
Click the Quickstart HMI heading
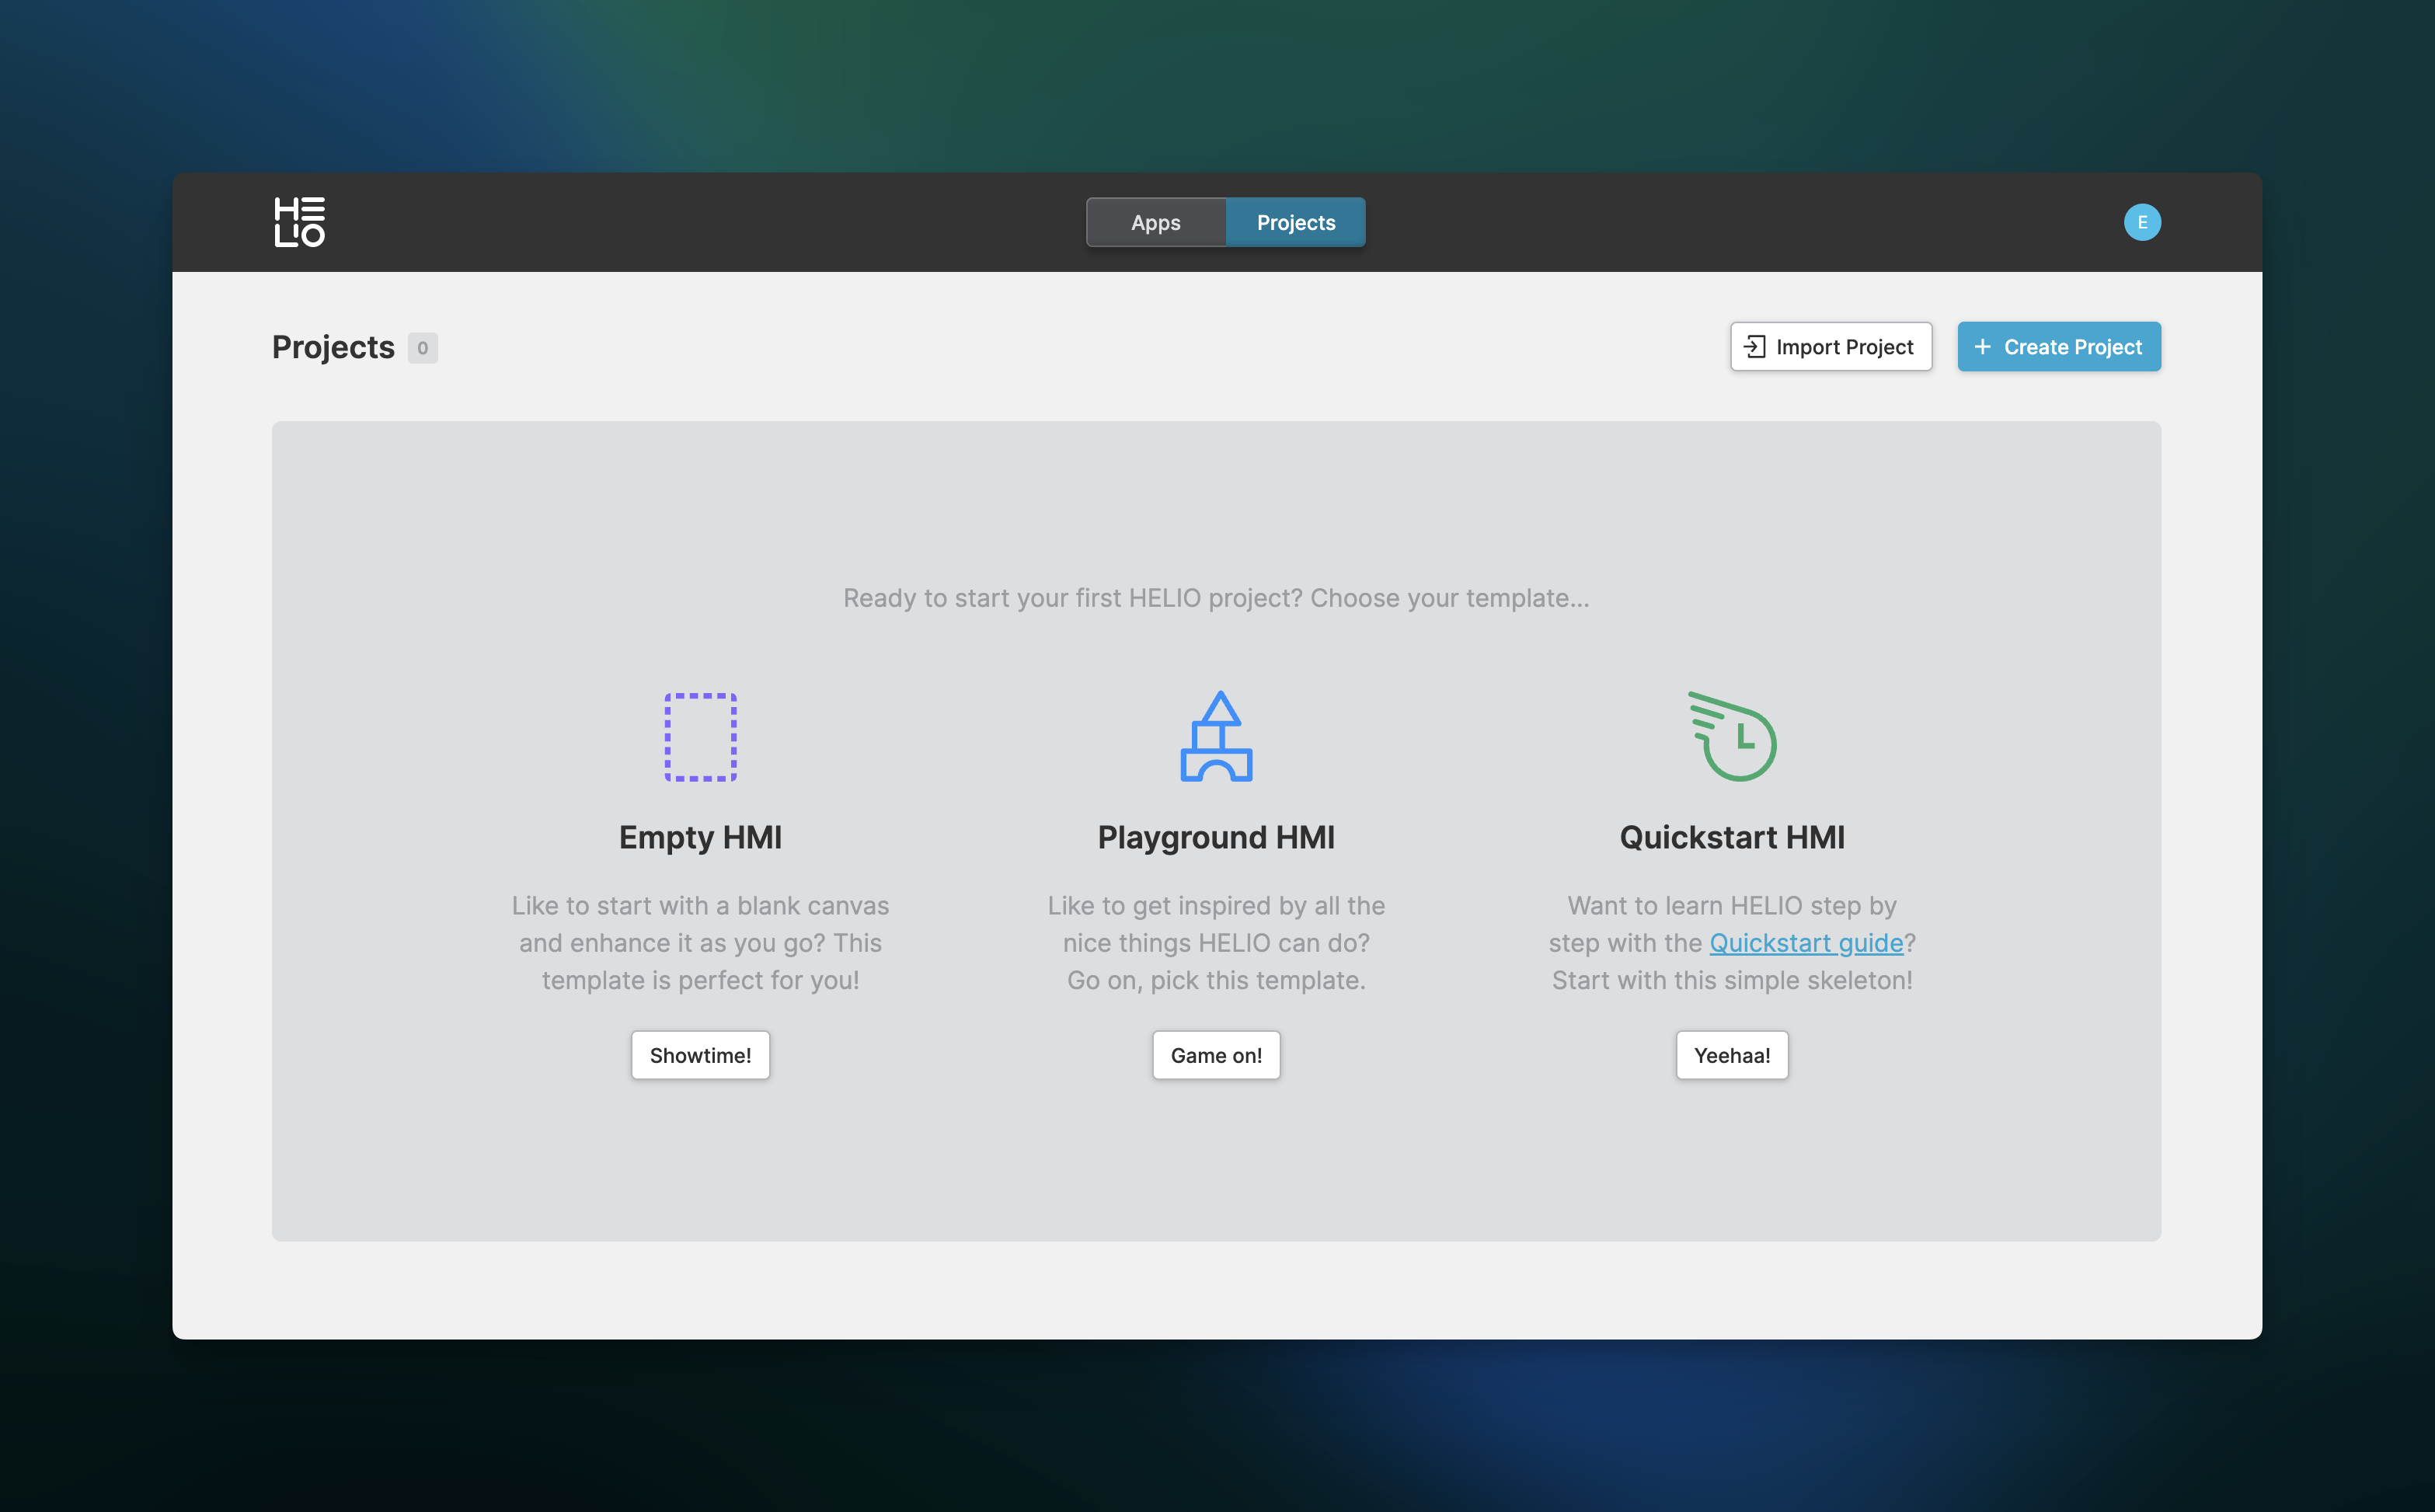pyautogui.click(x=1731, y=837)
